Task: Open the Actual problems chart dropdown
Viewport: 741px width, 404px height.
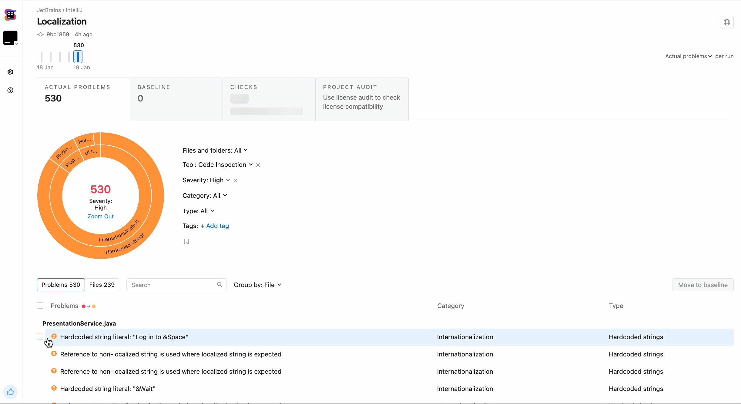Action: (688, 56)
